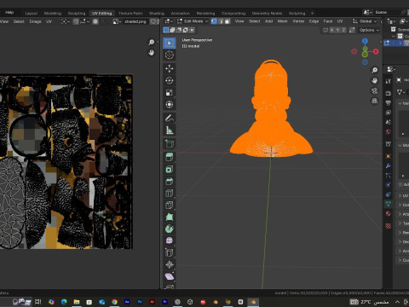Open the UV editor Image menu

(35, 21)
